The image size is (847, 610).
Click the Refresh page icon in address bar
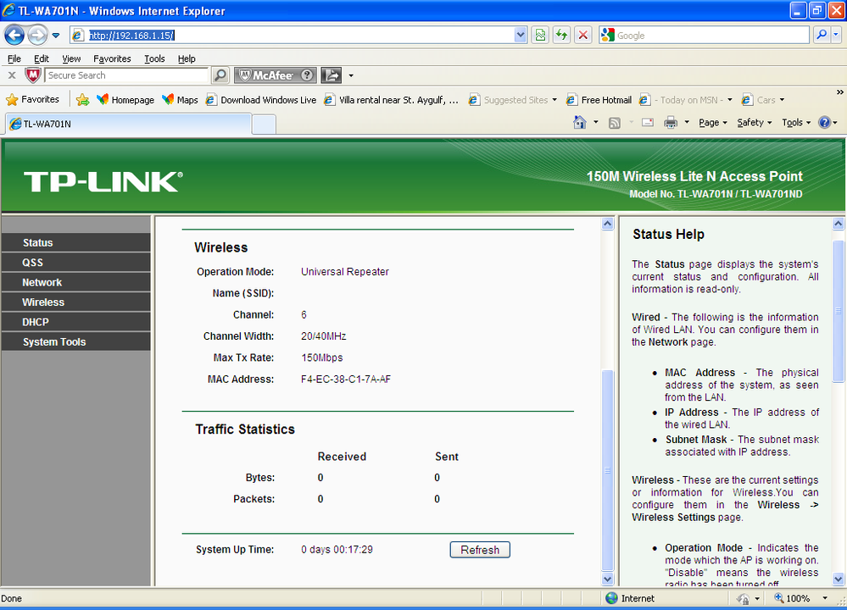562,35
